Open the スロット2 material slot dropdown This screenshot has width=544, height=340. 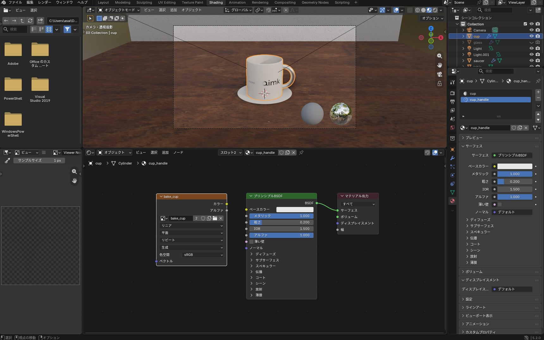click(231, 153)
